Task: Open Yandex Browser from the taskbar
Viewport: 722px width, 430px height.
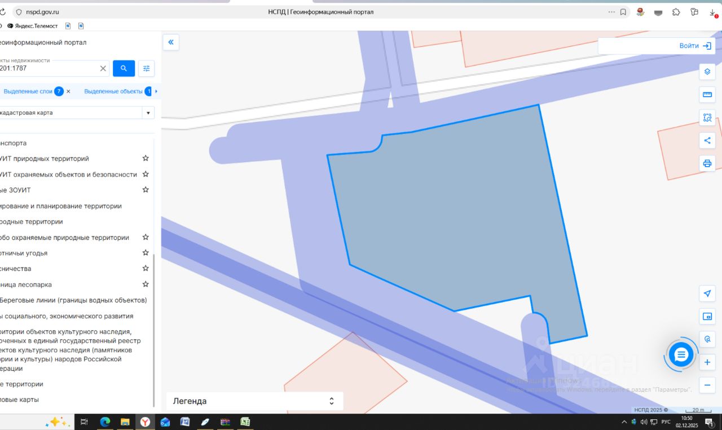Action: click(145, 422)
